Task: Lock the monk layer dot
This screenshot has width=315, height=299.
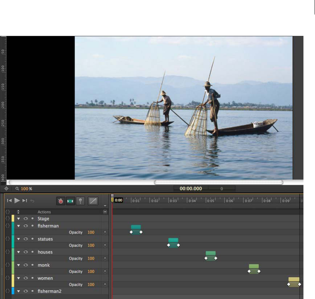Action: pos(33,265)
